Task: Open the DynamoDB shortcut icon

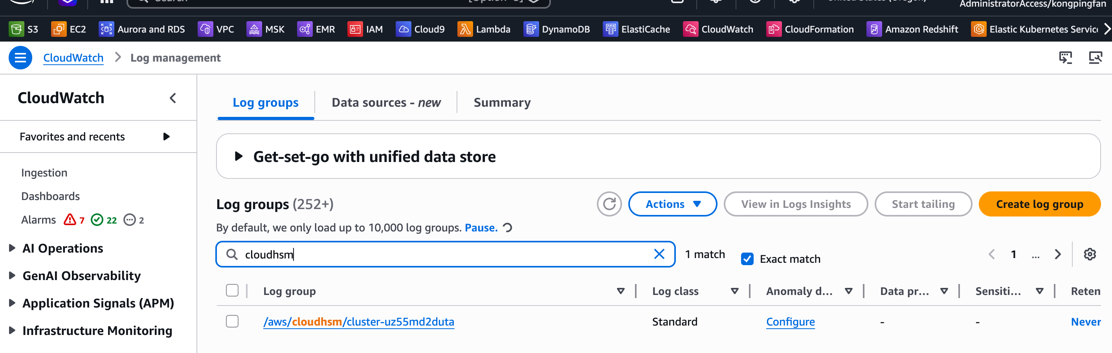Action: [530, 29]
